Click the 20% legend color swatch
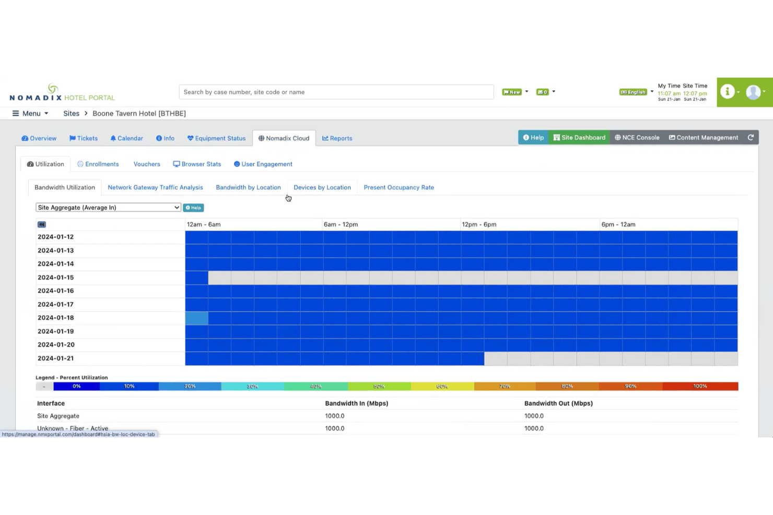This screenshot has height=515, width=773. 190,387
